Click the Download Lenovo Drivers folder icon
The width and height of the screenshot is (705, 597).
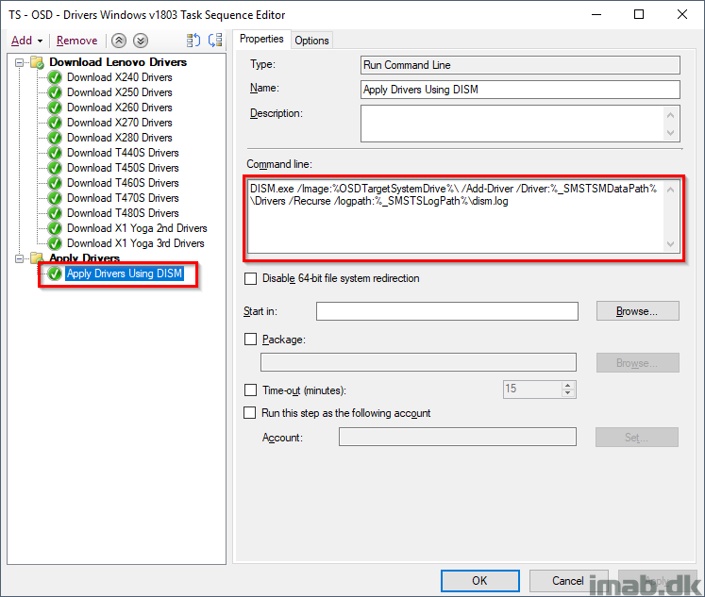pos(37,62)
